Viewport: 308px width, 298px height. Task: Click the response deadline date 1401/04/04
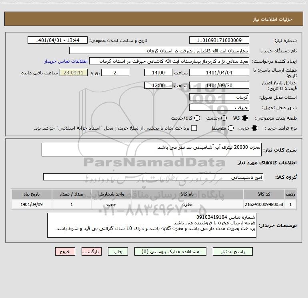click(x=219, y=72)
